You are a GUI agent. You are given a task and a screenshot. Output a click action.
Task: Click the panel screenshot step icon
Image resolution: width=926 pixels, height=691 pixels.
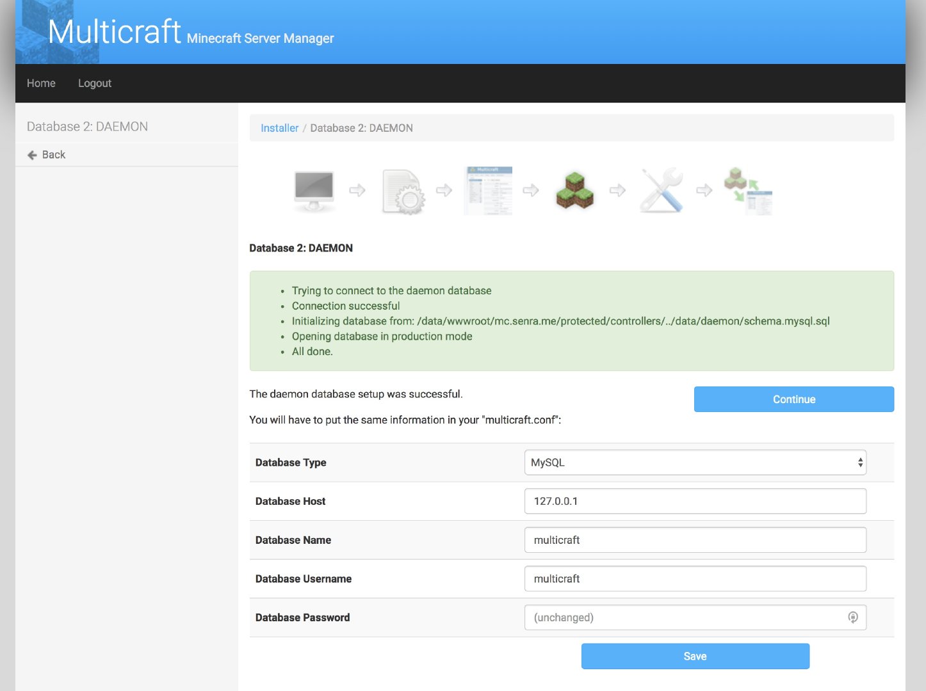(488, 191)
